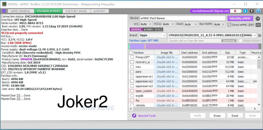Image resolution: width=263 pixels, height=130 pixels.
Task: Click the scroll down arrow of table
Action: [x=259, y=104]
